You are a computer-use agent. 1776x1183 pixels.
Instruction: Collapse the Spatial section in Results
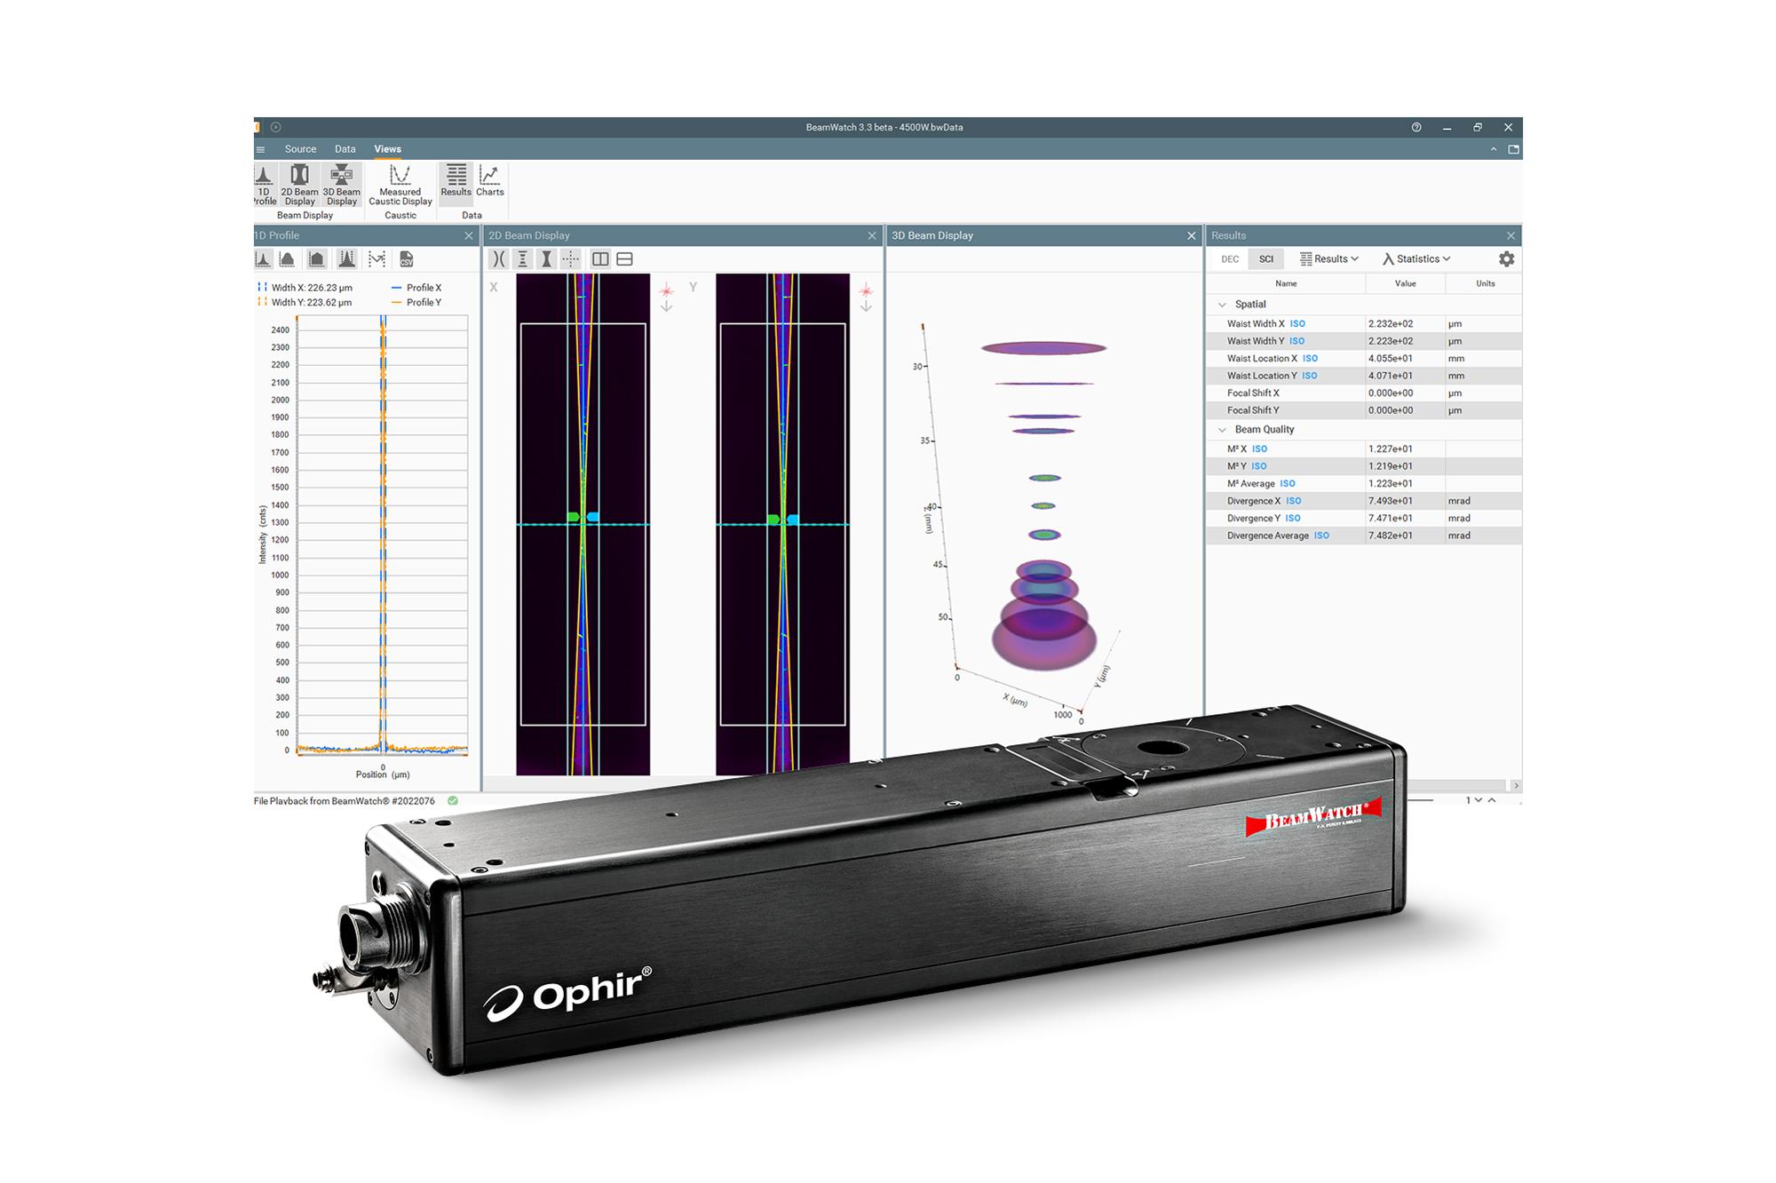(x=1223, y=304)
